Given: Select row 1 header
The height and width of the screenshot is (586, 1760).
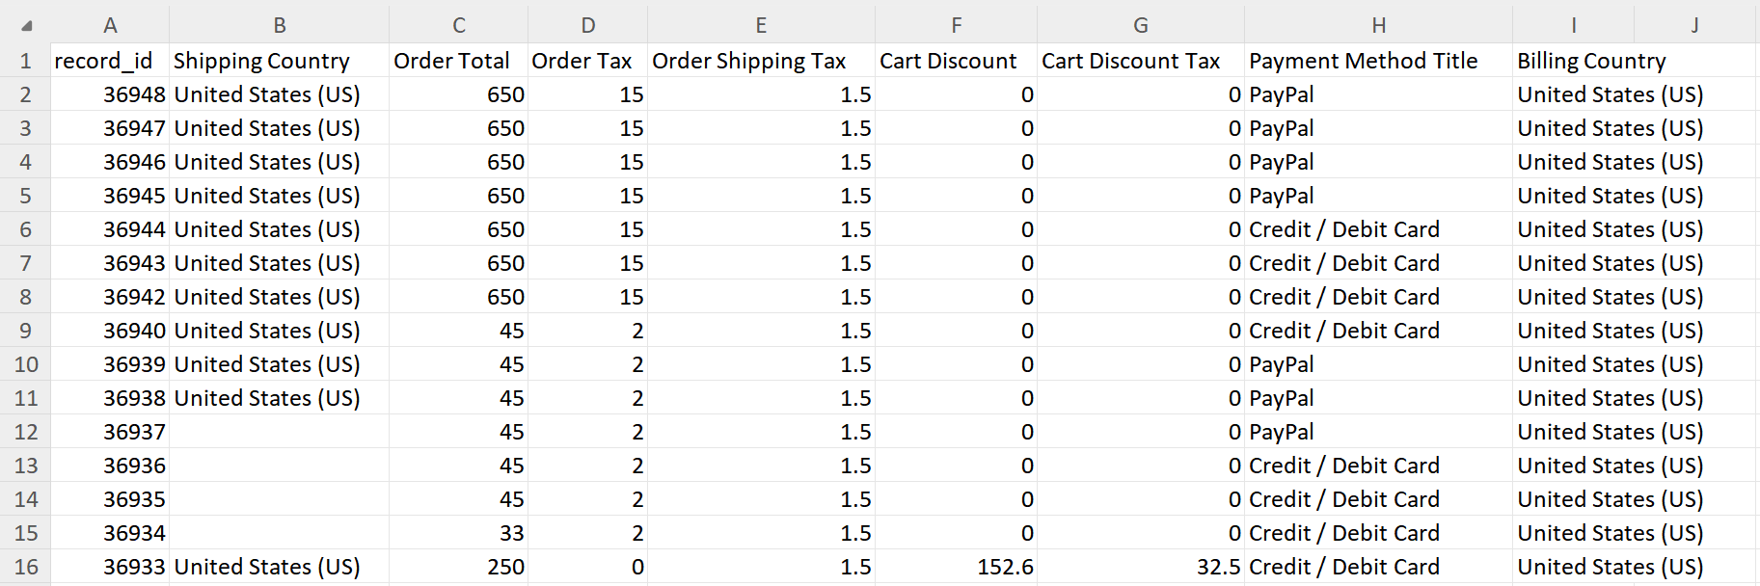Looking at the screenshot, I should 26,61.
